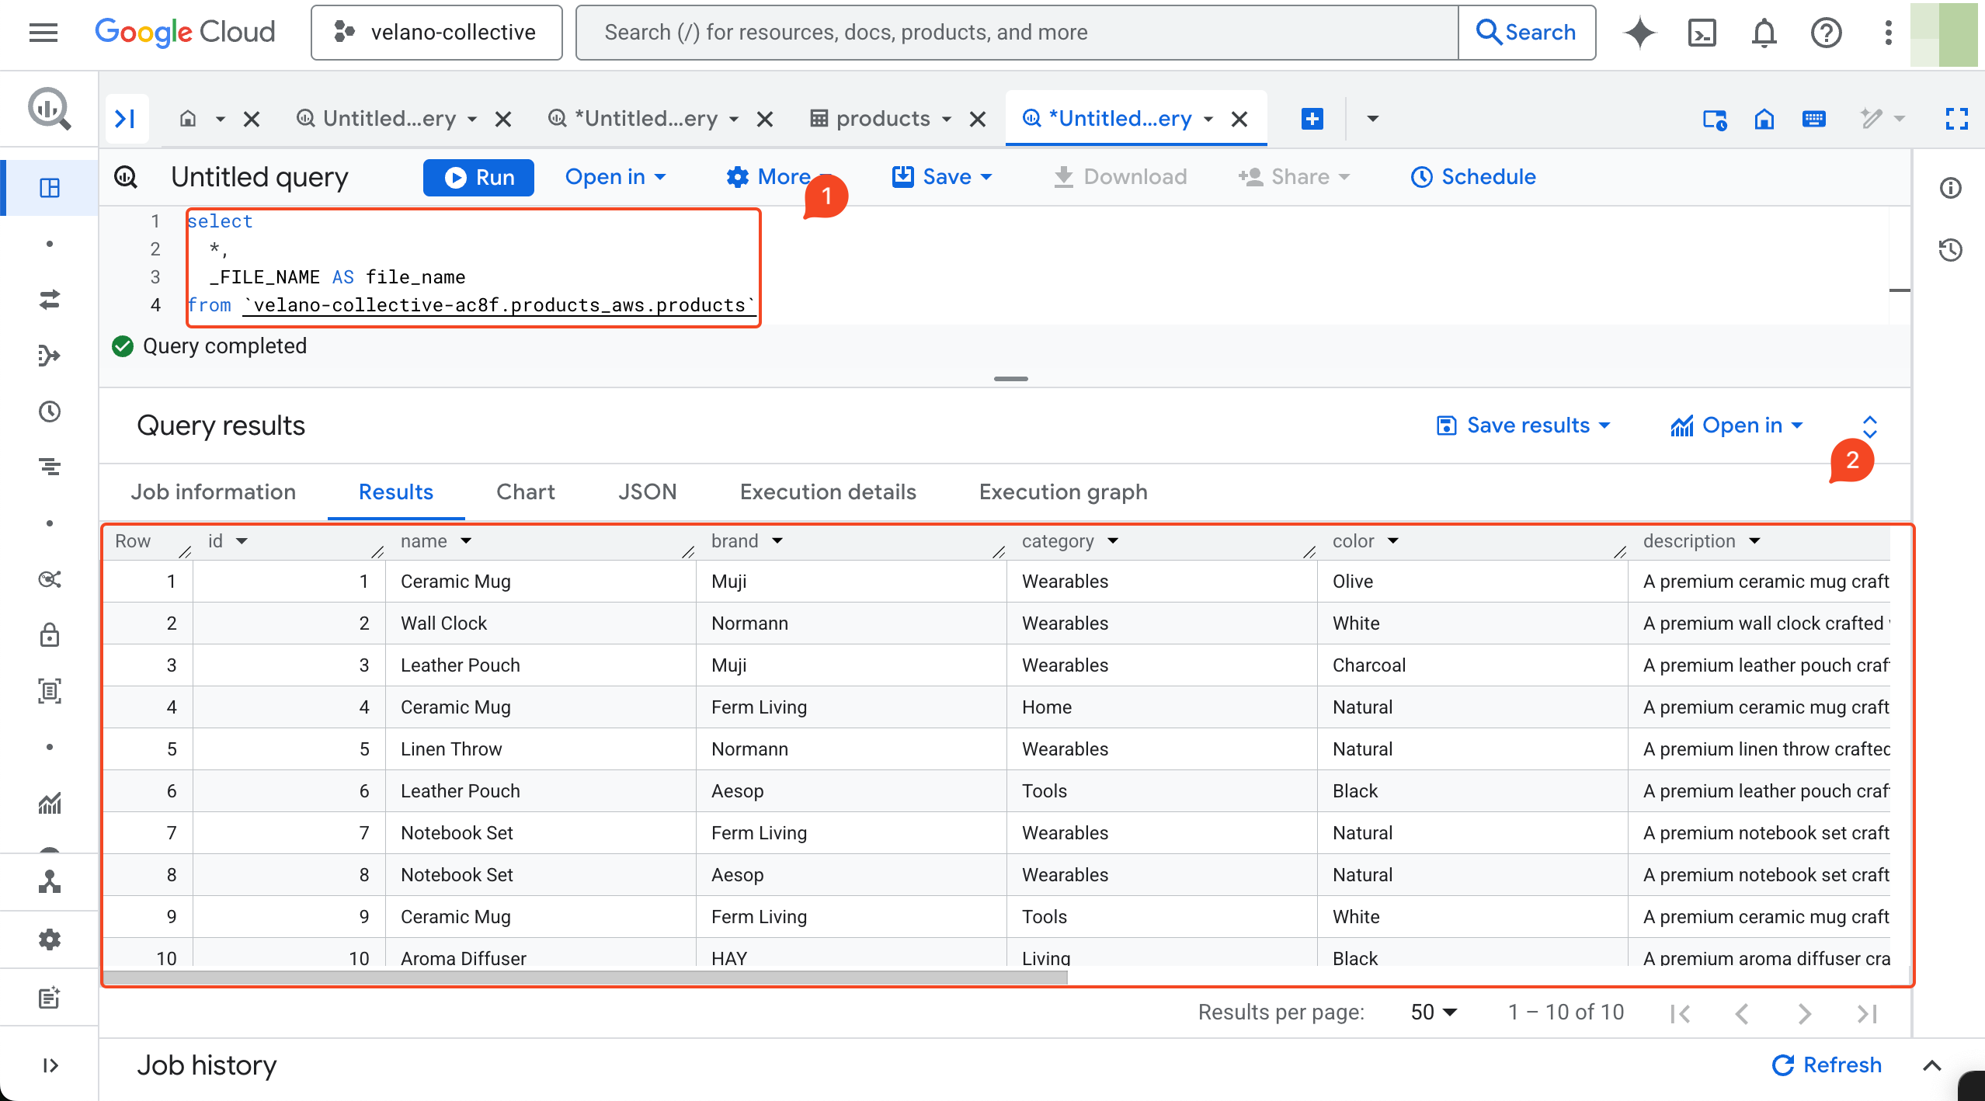Expand the Job history panel
1985x1101 pixels.
tap(1932, 1065)
